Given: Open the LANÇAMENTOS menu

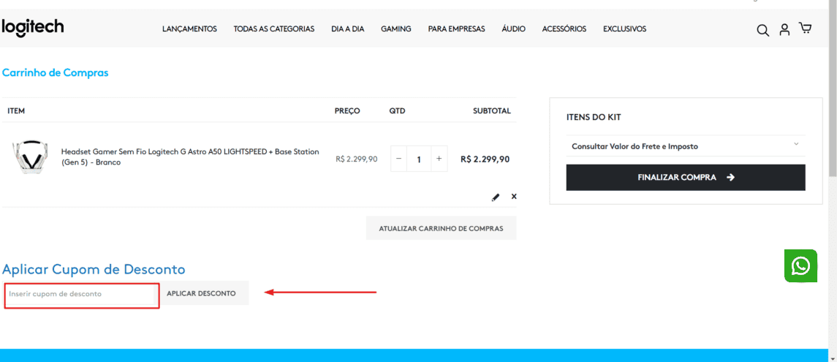Looking at the screenshot, I should click(189, 29).
